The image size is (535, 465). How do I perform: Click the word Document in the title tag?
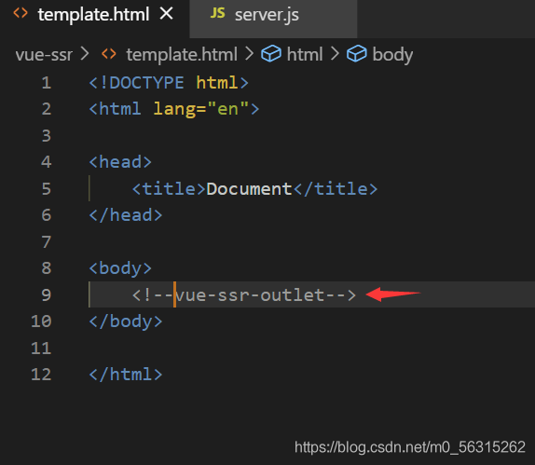[x=249, y=189]
